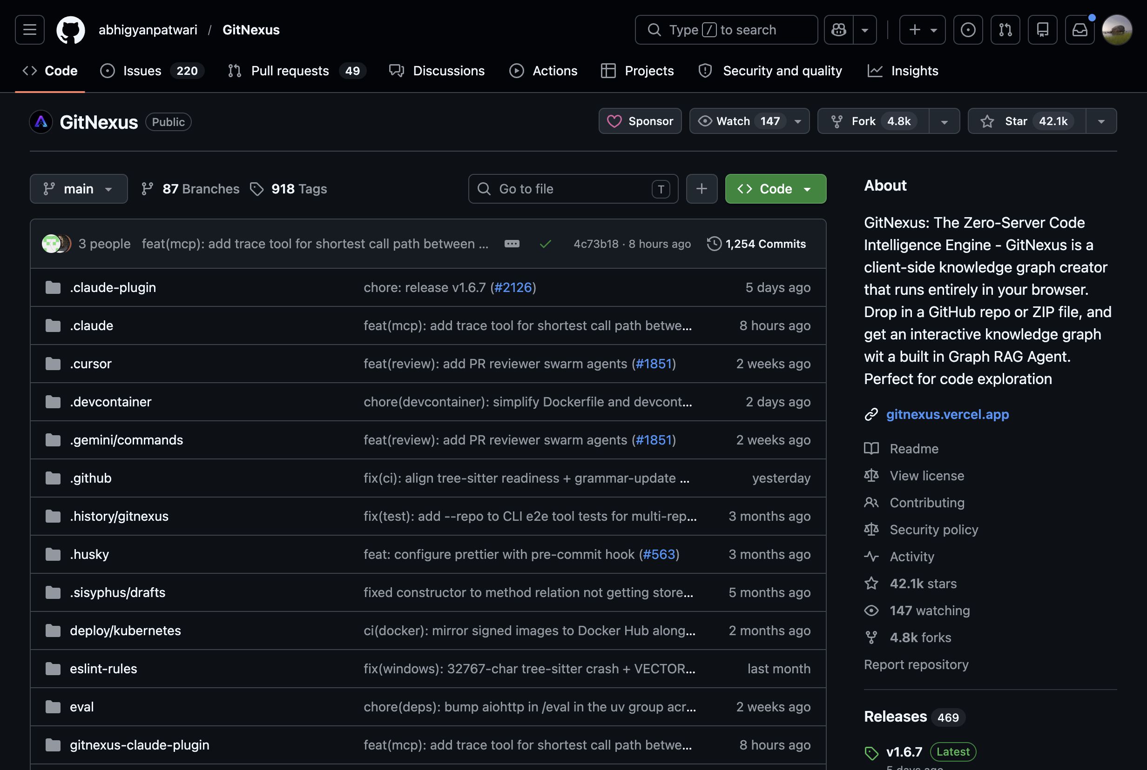View 918 Tags link
The image size is (1147, 770).
click(289, 189)
